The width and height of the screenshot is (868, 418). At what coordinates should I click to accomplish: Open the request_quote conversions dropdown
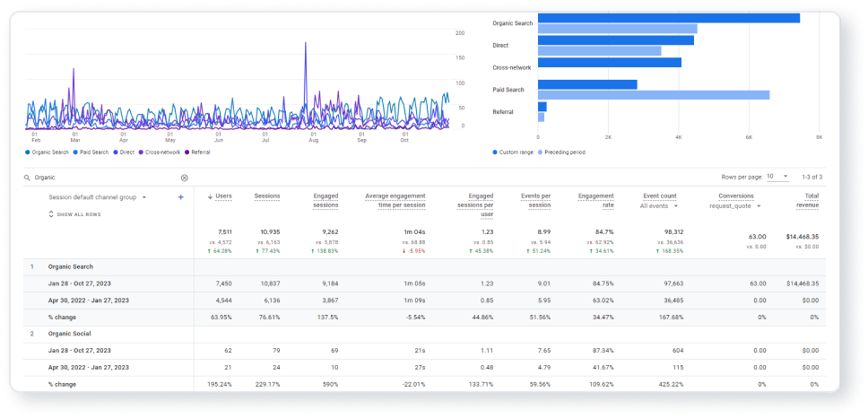pos(735,206)
